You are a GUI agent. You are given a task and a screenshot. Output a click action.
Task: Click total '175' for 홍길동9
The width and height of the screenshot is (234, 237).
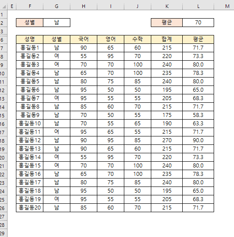167,115
